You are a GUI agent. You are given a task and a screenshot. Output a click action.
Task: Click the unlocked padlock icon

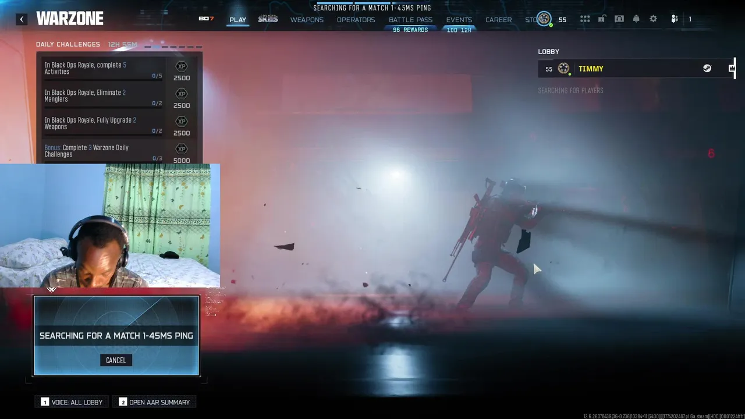coord(602,19)
